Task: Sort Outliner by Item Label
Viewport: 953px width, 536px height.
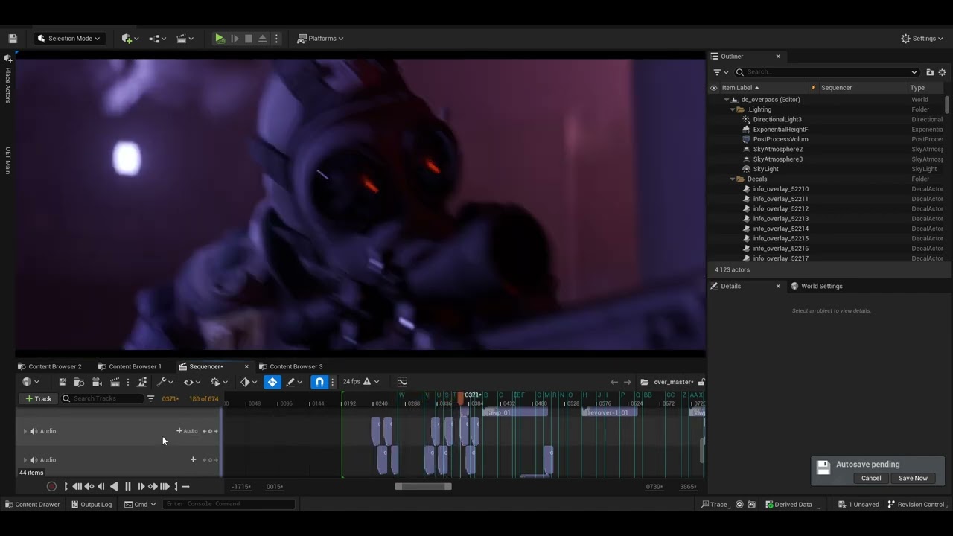Action: 739,88
